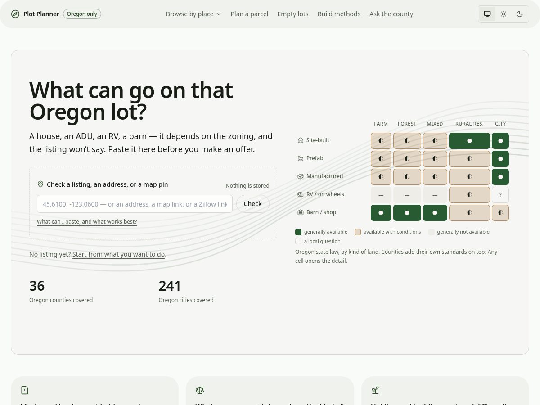Click the 'generally not available' legend swatch
The width and height of the screenshot is (540, 405).
[432, 232]
